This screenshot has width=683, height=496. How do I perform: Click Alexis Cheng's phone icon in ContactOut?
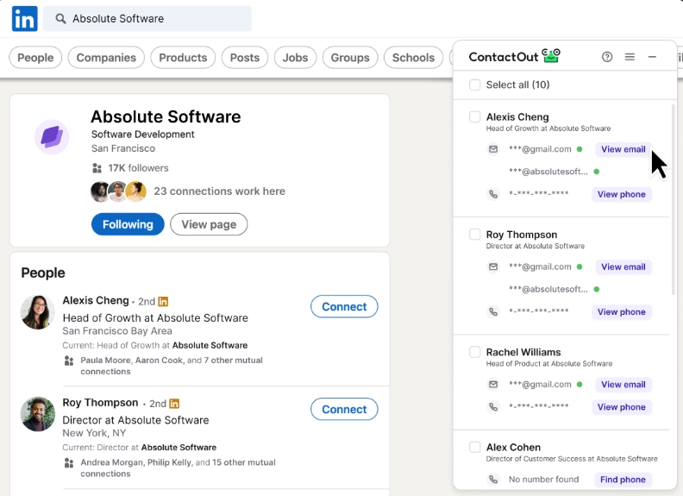(493, 194)
